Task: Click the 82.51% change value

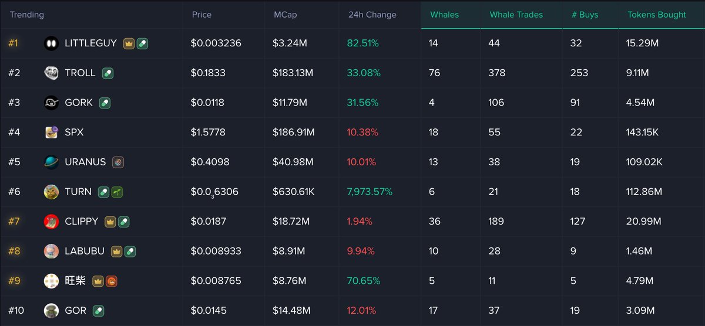Action: (363, 43)
